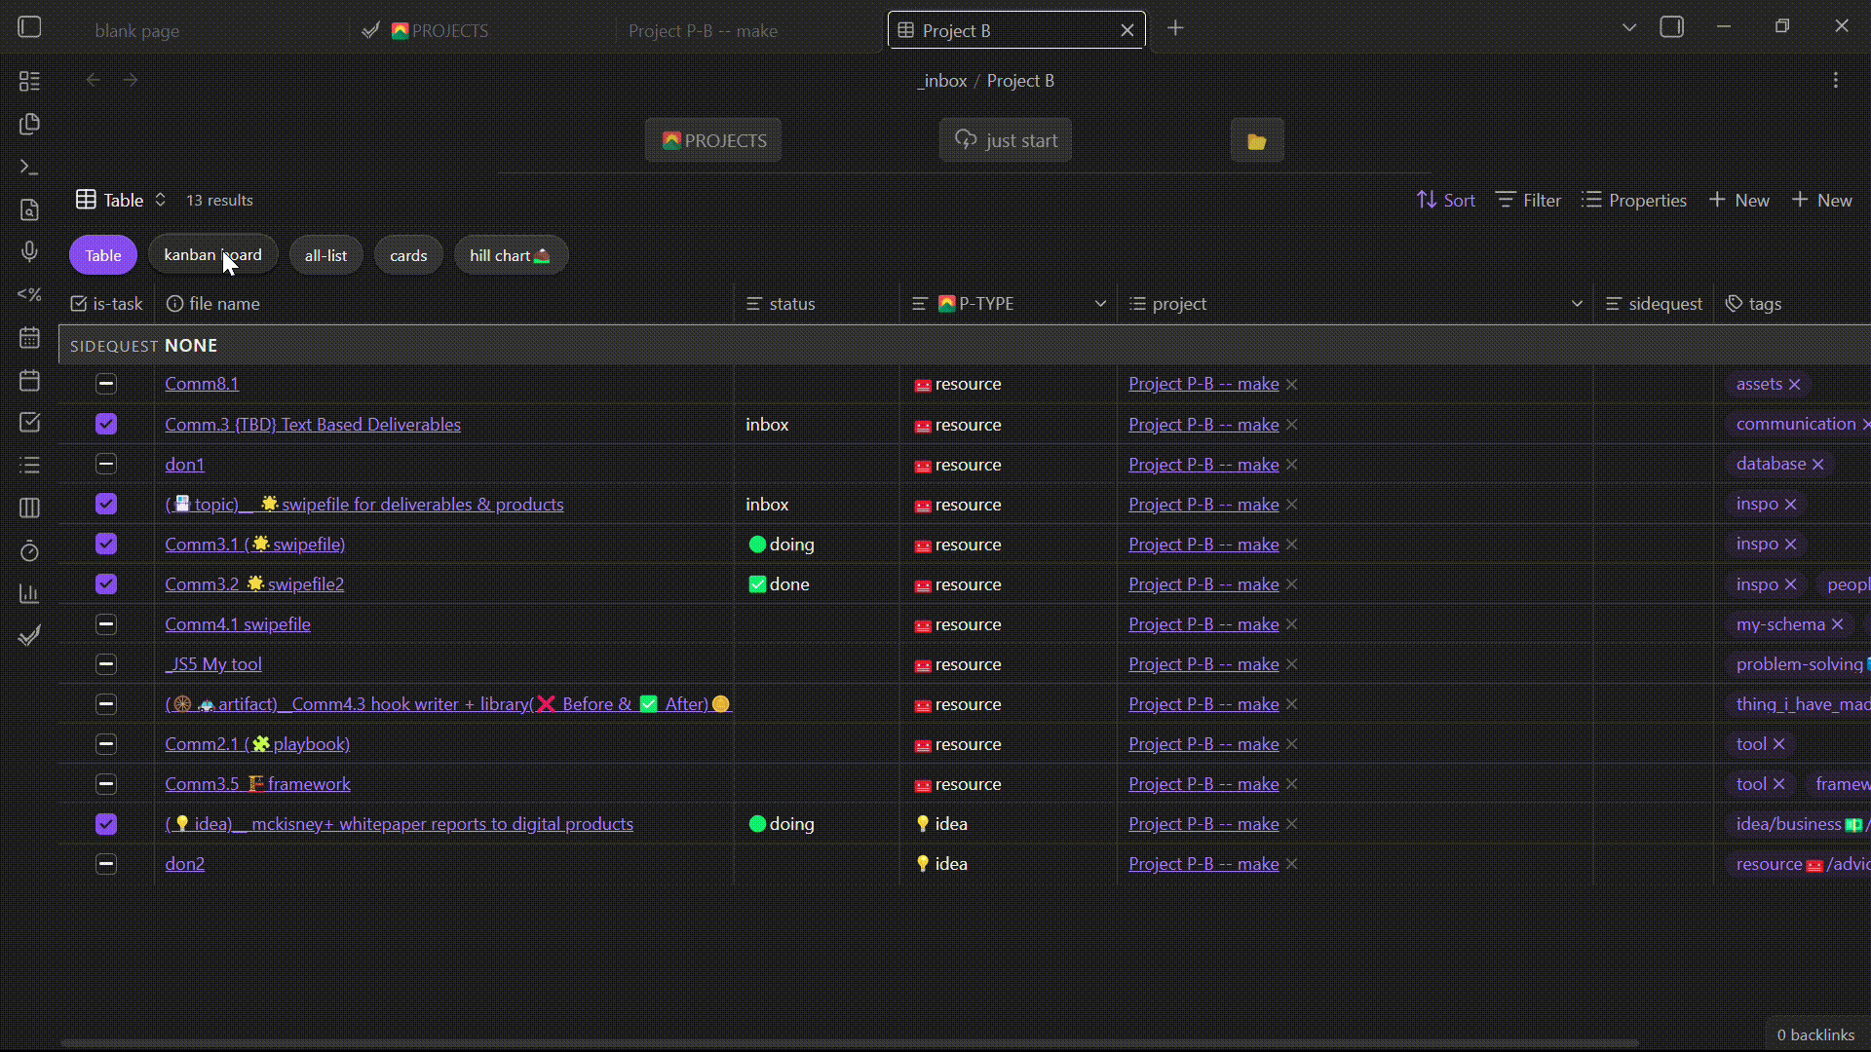The image size is (1871, 1052).
Task: Open the templater percent icon
Action: 29,294
